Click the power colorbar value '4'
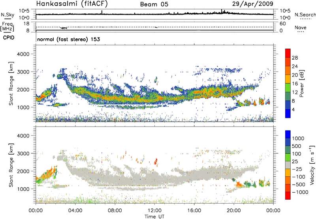This screenshot has height=219, width=316. [x=293, y=109]
